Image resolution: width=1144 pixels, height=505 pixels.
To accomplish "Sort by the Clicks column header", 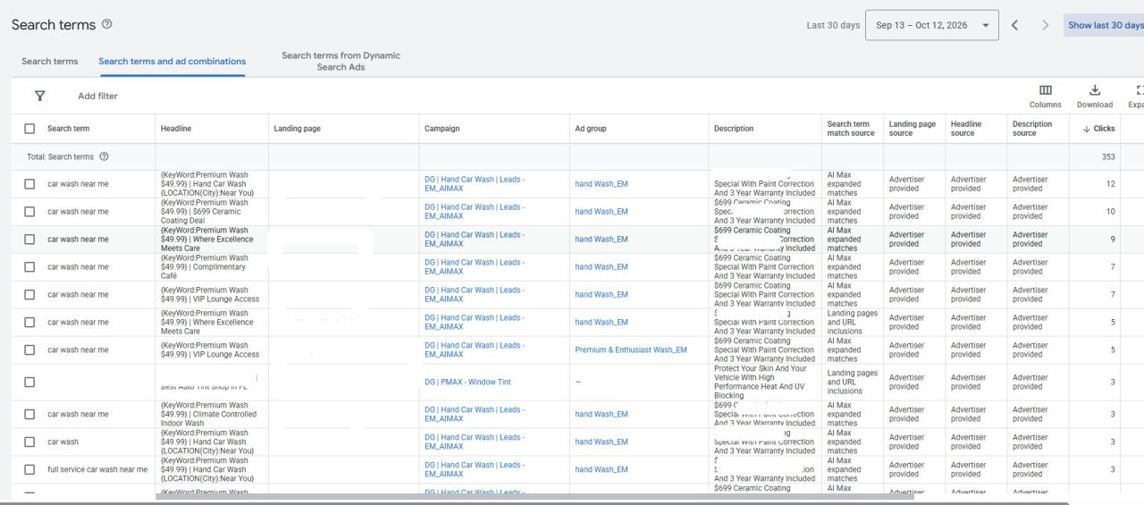I will coord(1098,129).
